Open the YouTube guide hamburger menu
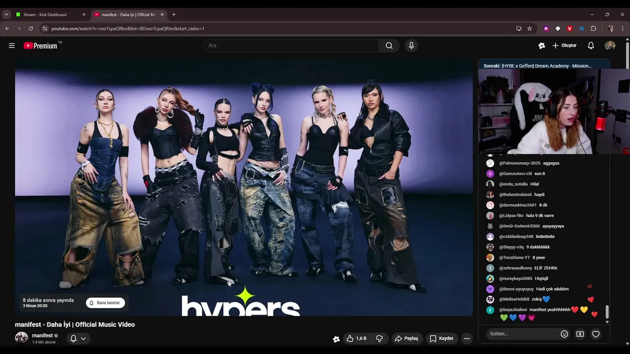Viewport: 630px width, 354px height. (x=12, y=46)
